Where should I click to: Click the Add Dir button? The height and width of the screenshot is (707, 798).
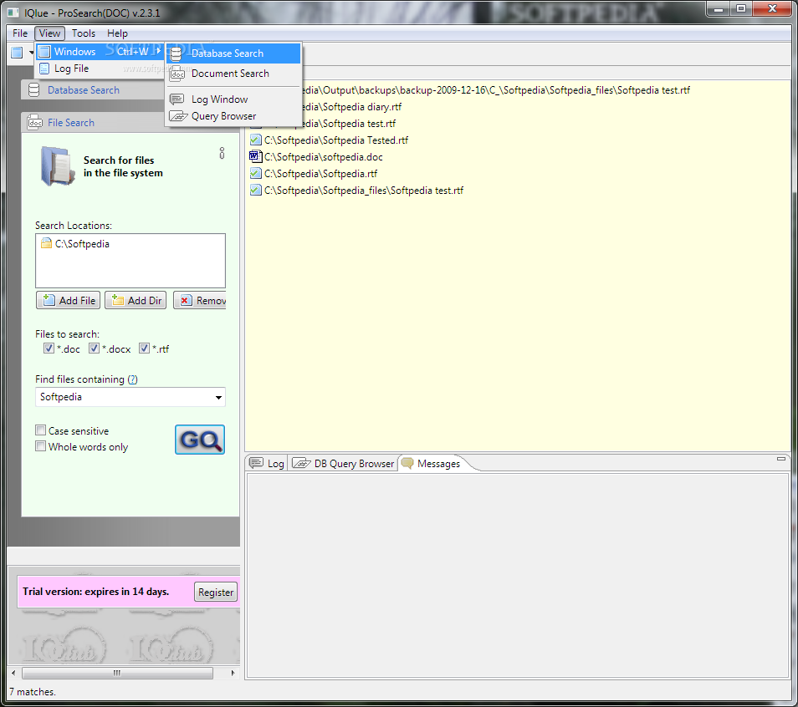(x=136, y=301)
